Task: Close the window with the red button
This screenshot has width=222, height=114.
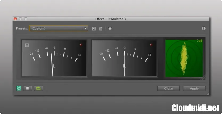Action: 15,19
